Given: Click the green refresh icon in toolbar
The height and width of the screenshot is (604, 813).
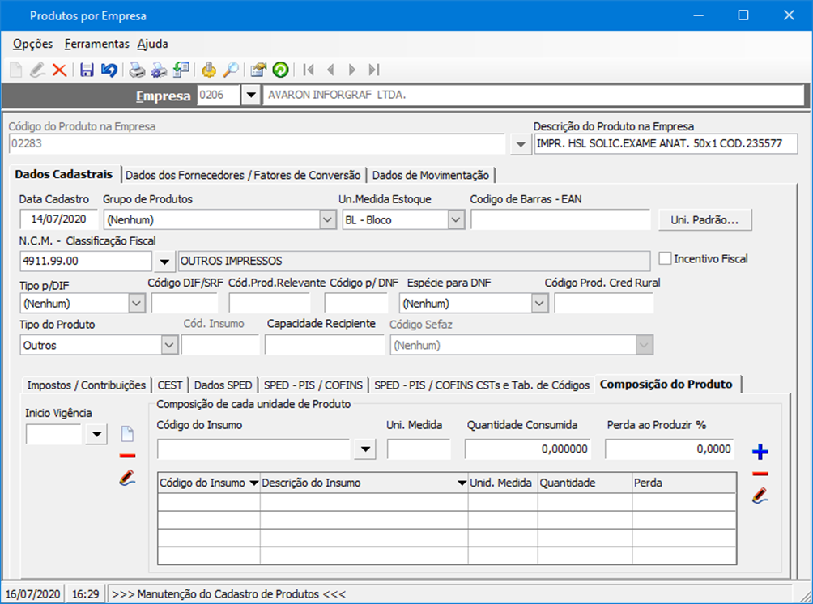Looking at the screenshot, I should tap(280, 70).
